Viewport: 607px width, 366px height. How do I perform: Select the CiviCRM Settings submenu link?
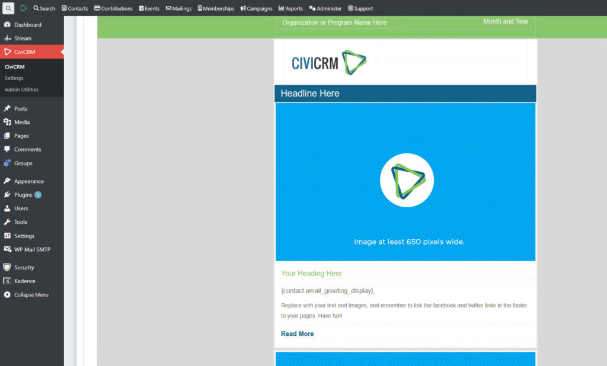pyautogui.click(x=14, y=78)
